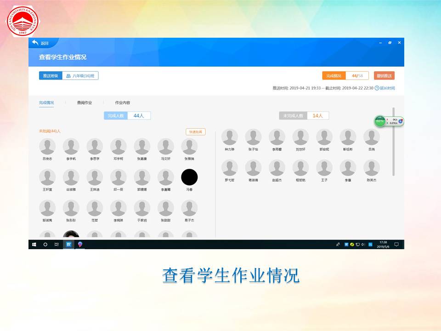Click the 延长时间 clock link
This screenshot has height=331, width=441.
(x=385, y=88)
